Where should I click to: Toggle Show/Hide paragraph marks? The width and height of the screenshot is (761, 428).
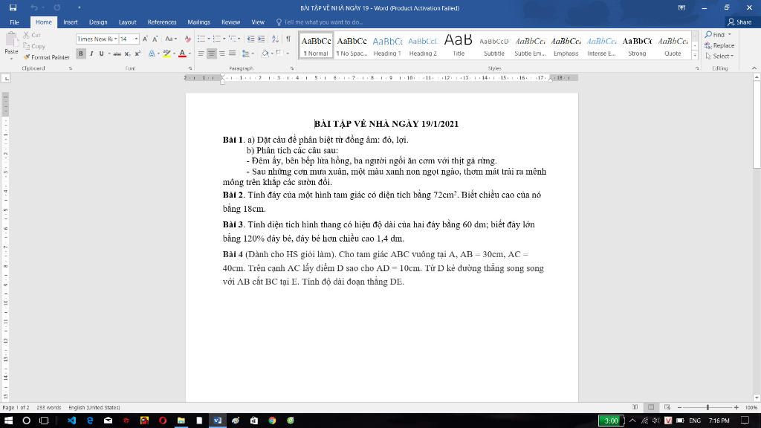288,39
